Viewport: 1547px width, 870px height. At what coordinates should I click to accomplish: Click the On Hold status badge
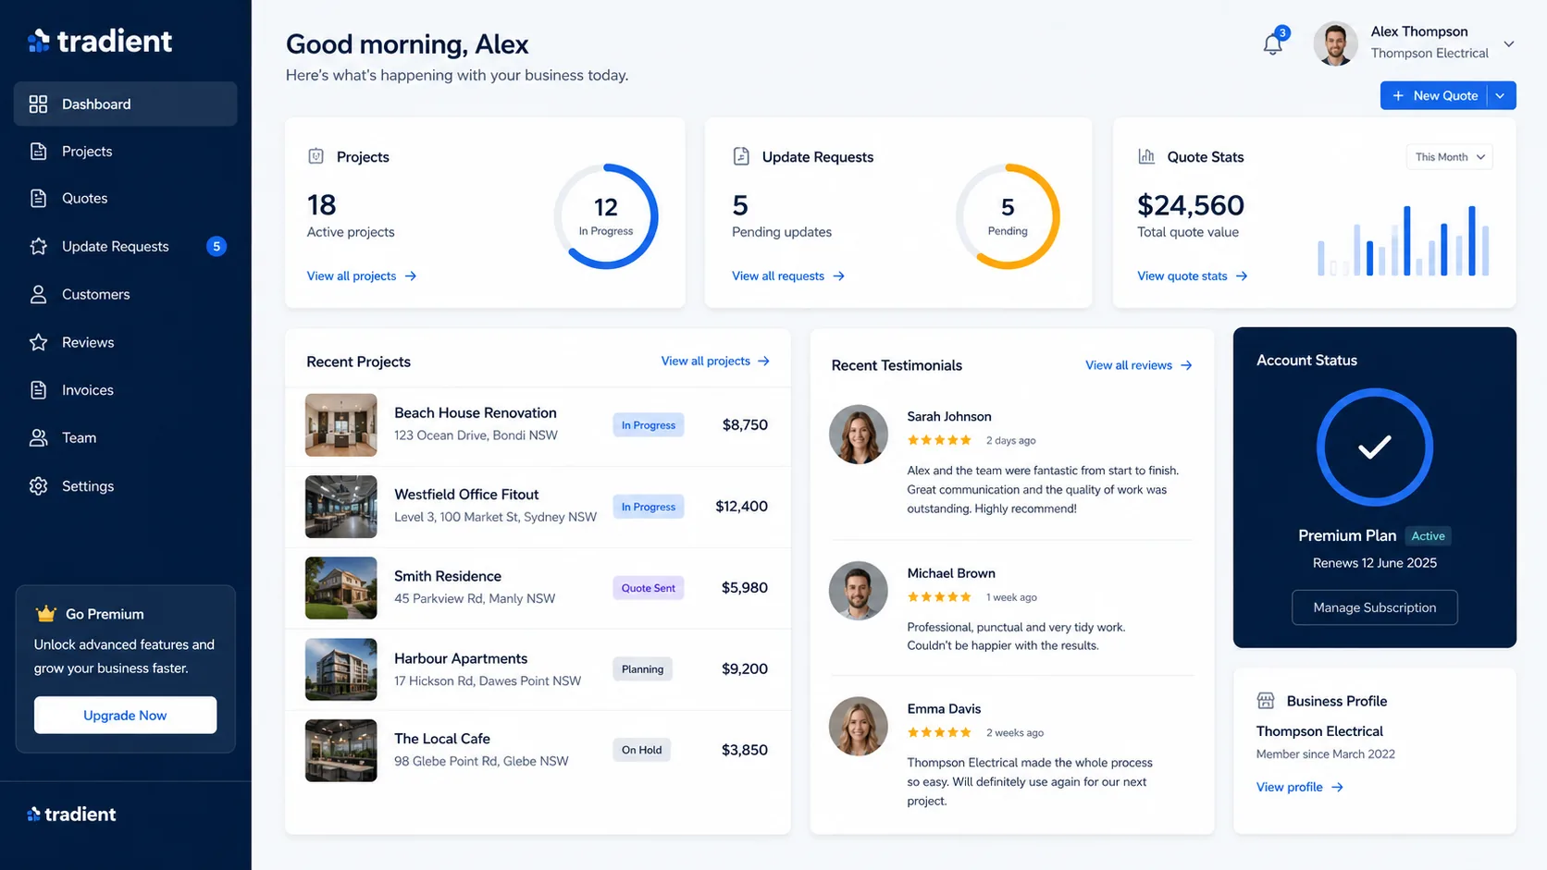[642, 751]
